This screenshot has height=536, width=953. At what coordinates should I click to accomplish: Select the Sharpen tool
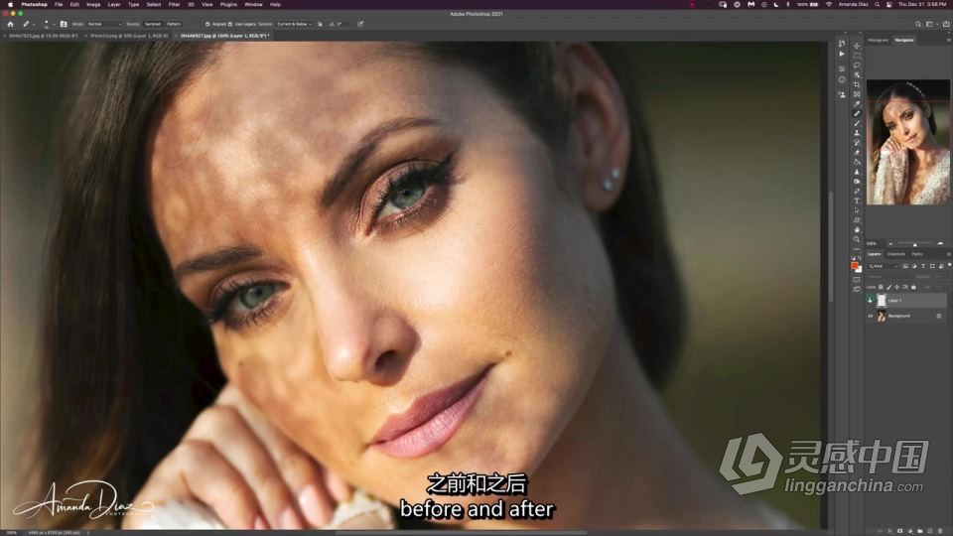(x=857, y=172)
